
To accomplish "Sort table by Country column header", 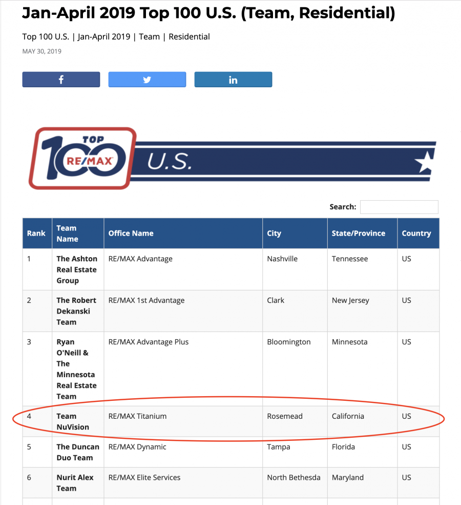I will click(418, 233).
